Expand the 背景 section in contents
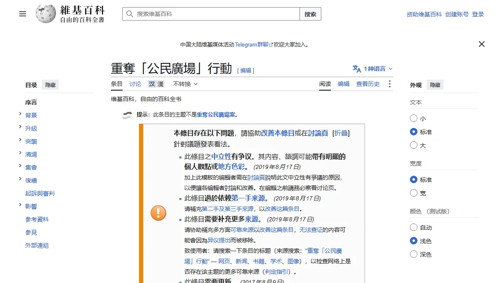This screenshot has height=283, width=504. click(x=20, y=114)
